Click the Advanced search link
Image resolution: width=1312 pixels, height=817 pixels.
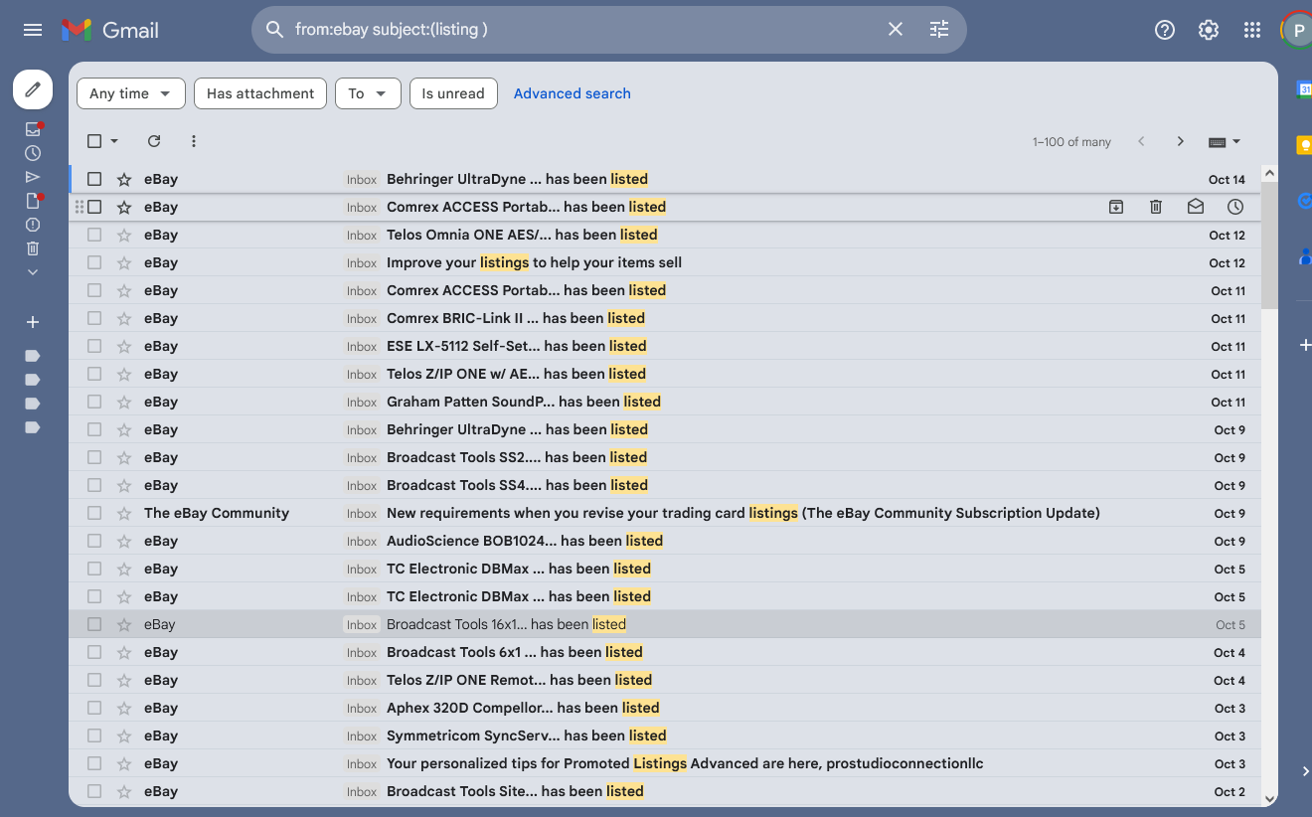tap(572, 93)
